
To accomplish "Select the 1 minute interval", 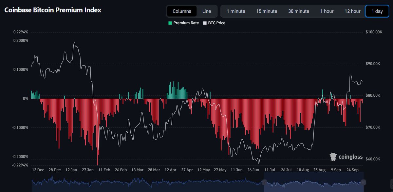I will point(236,11).
